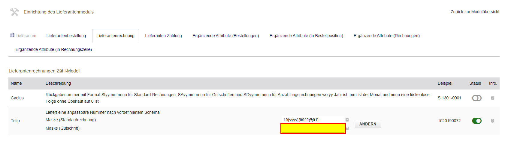
Task: Show info icon for Tulip model
Action: [x=493, y=121]
